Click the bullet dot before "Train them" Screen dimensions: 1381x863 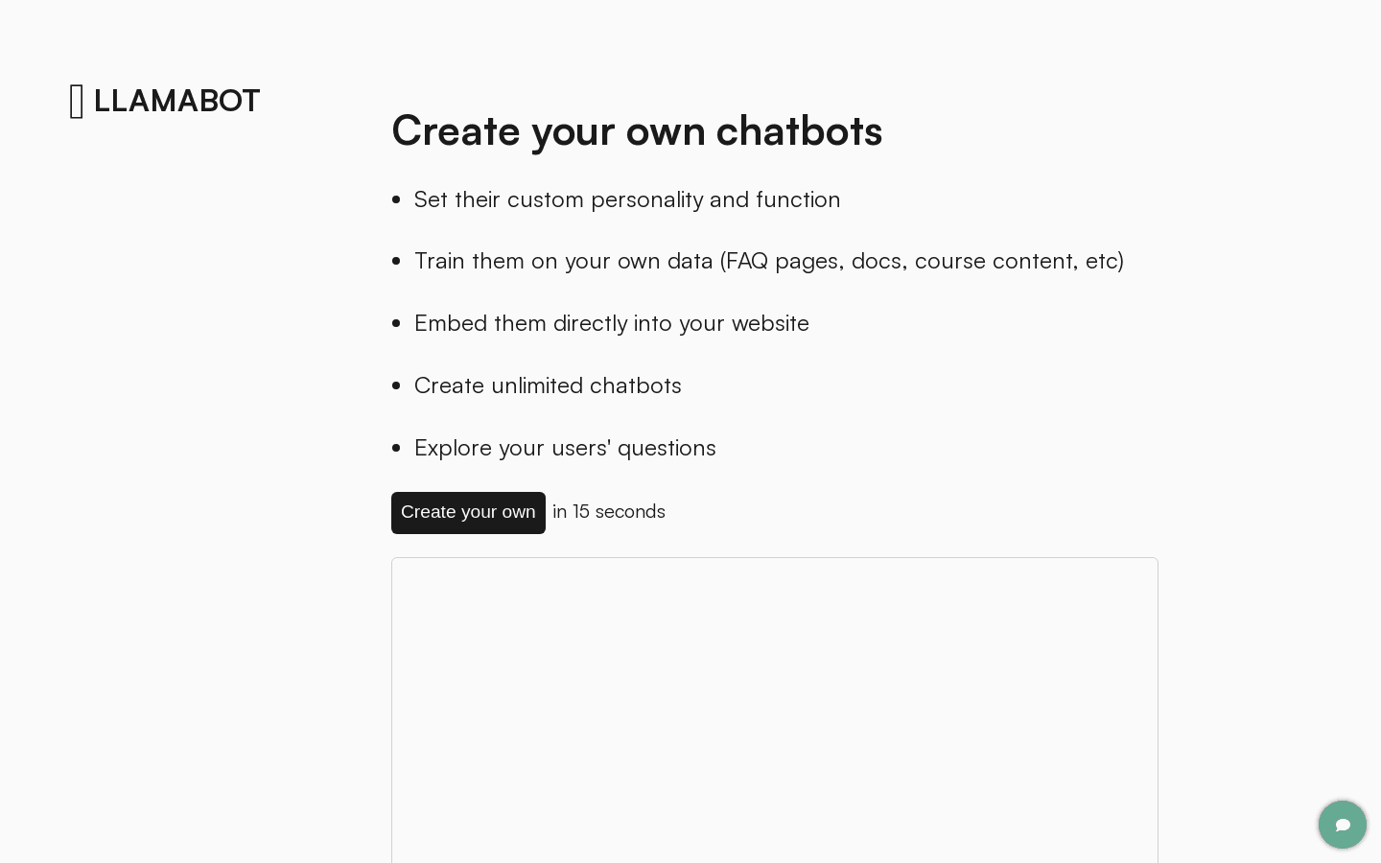pos(396,261)
